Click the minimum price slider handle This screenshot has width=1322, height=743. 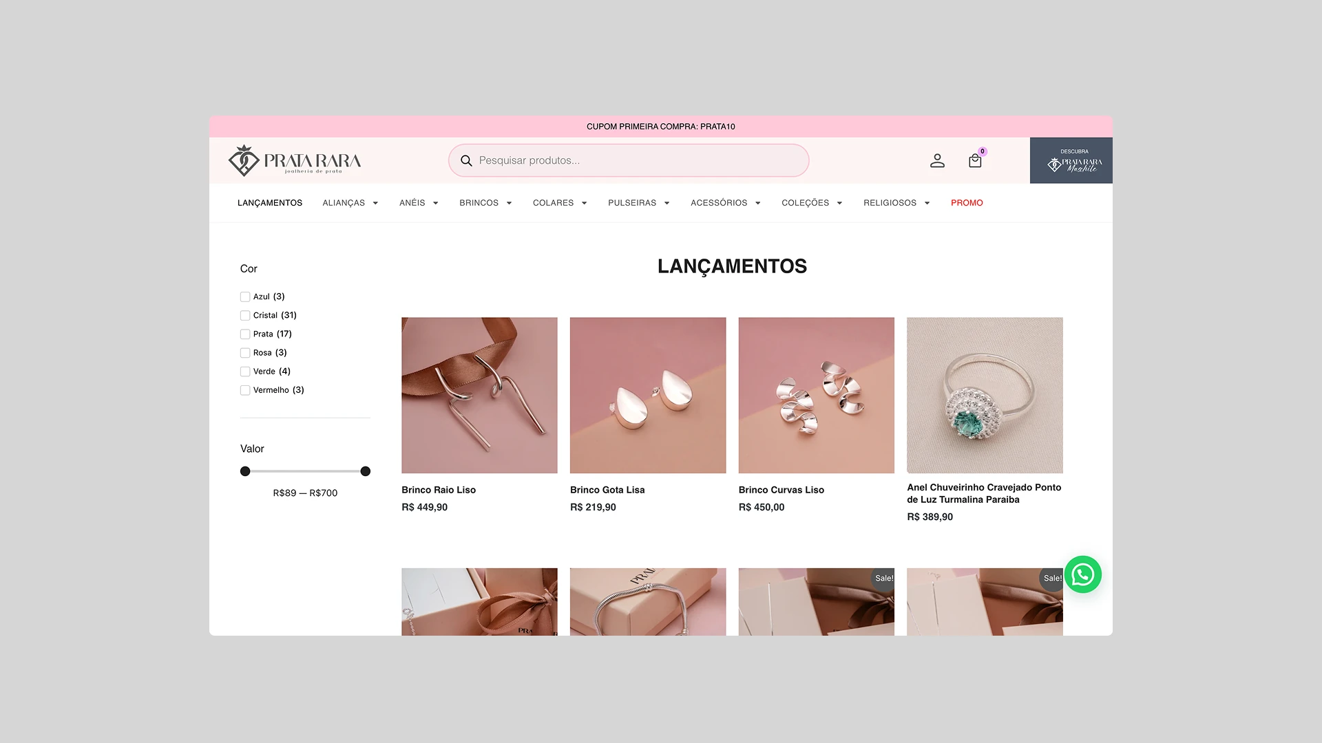[x=245, y=471]
